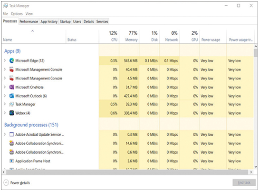Switch to the Users tab
This screenshot has width=259, height=191.
pyautogui.click(x=77, y=21)
